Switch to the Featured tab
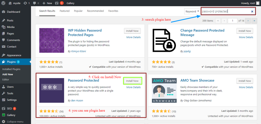 [64, 11]
